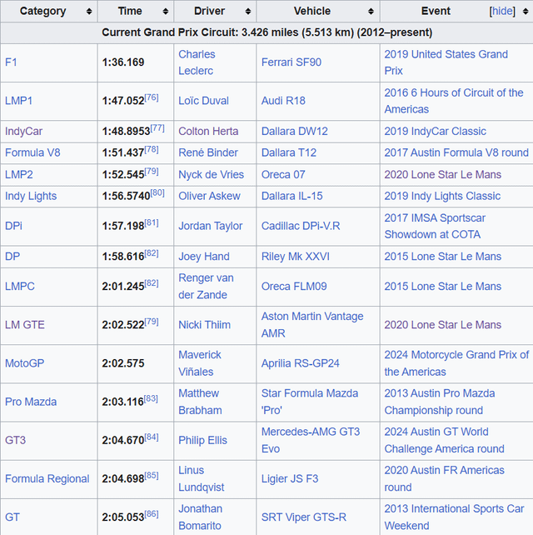Open the Pro Mazda category link
This screenshot has height=535, width=533.
31,402
